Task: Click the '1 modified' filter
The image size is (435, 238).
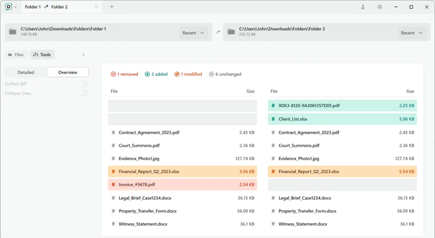Action: tap(188, 74)
